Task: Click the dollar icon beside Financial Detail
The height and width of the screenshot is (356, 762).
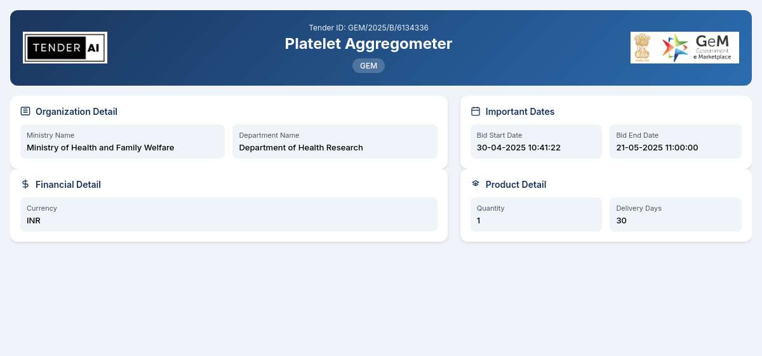Action: click(x=25, y=184)
